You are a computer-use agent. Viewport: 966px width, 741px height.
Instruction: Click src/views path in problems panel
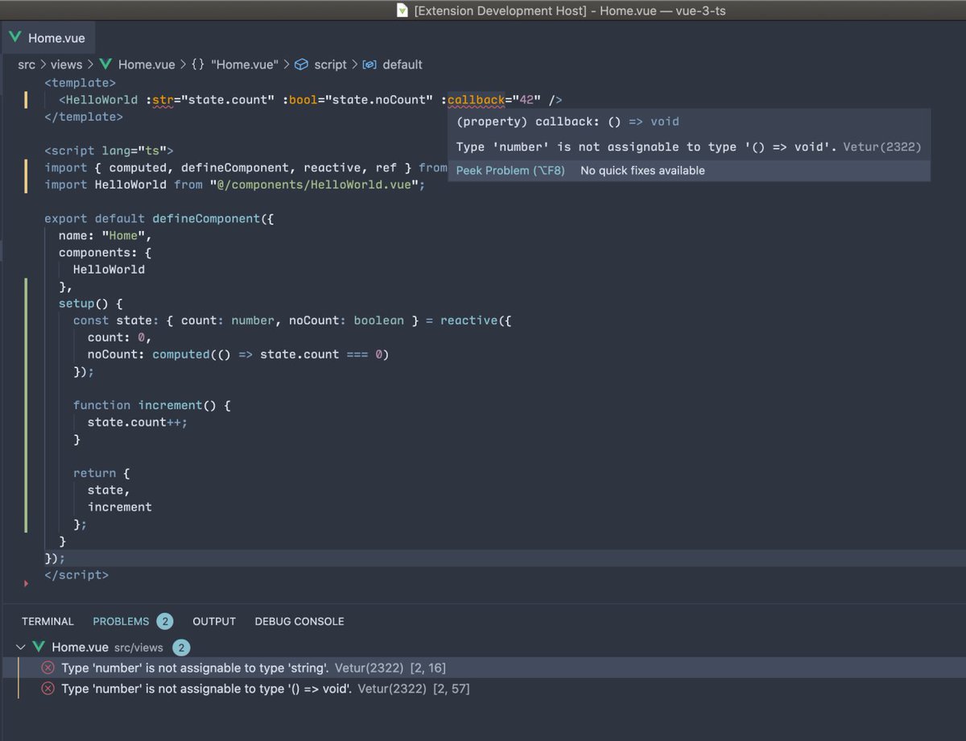138,648
